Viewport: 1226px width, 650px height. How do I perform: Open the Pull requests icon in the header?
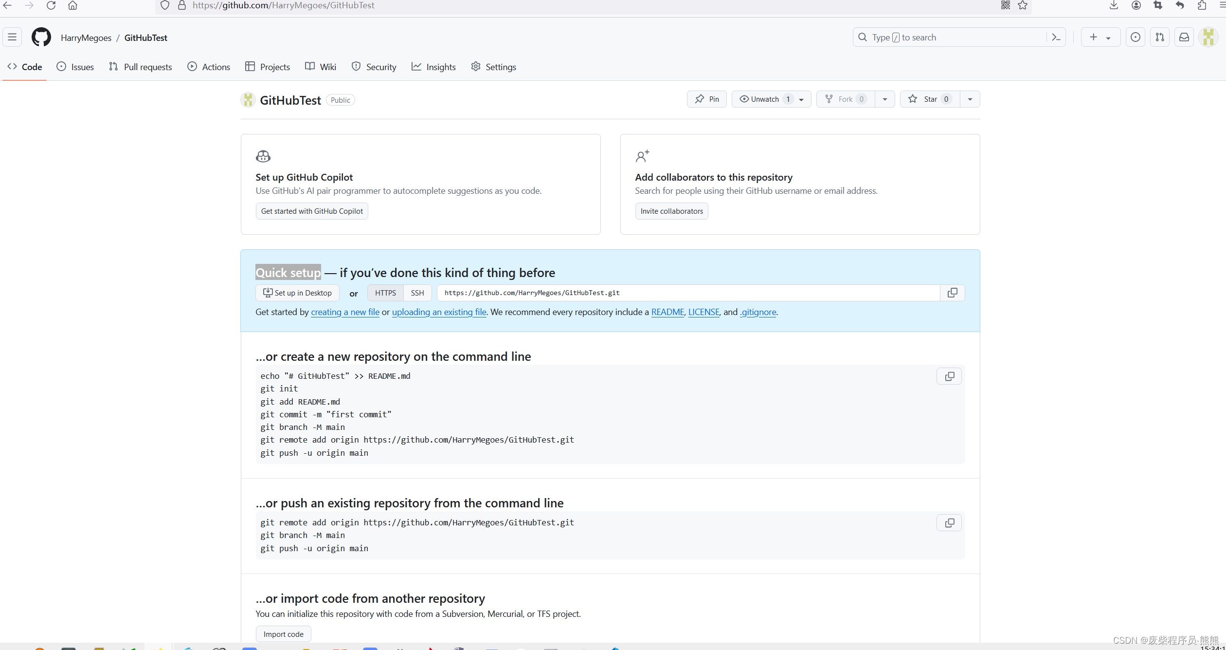click(x=1160, y=37)
